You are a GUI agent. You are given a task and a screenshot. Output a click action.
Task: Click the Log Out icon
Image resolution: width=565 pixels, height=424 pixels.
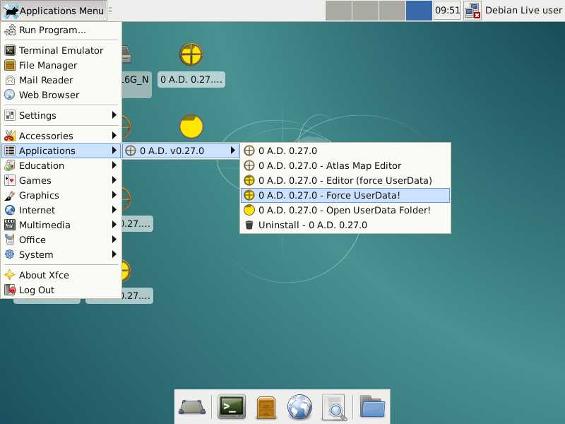tap(10, 290)
